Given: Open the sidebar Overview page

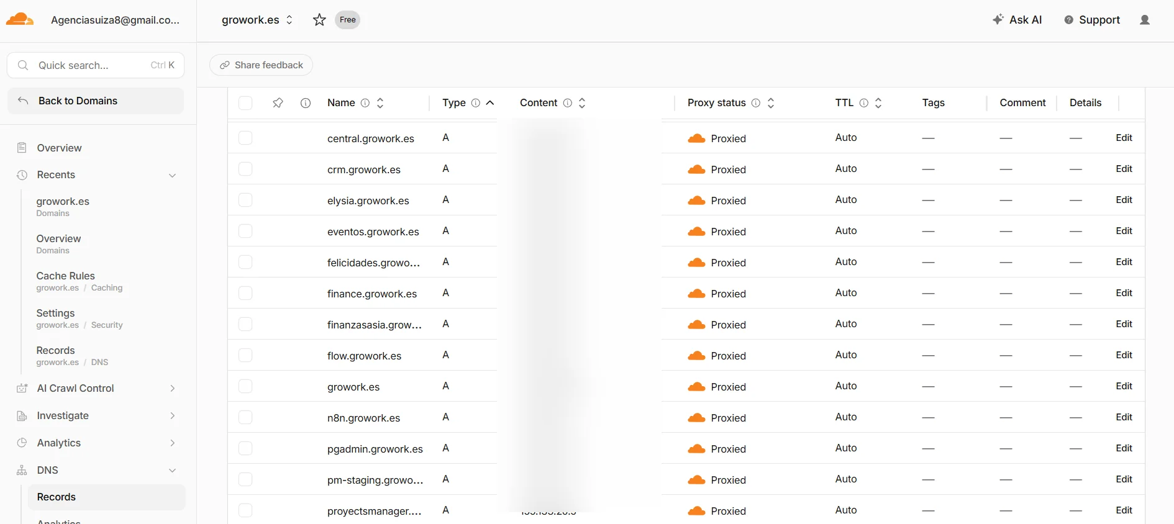Looking at the screenshot, I should point(59,148).
